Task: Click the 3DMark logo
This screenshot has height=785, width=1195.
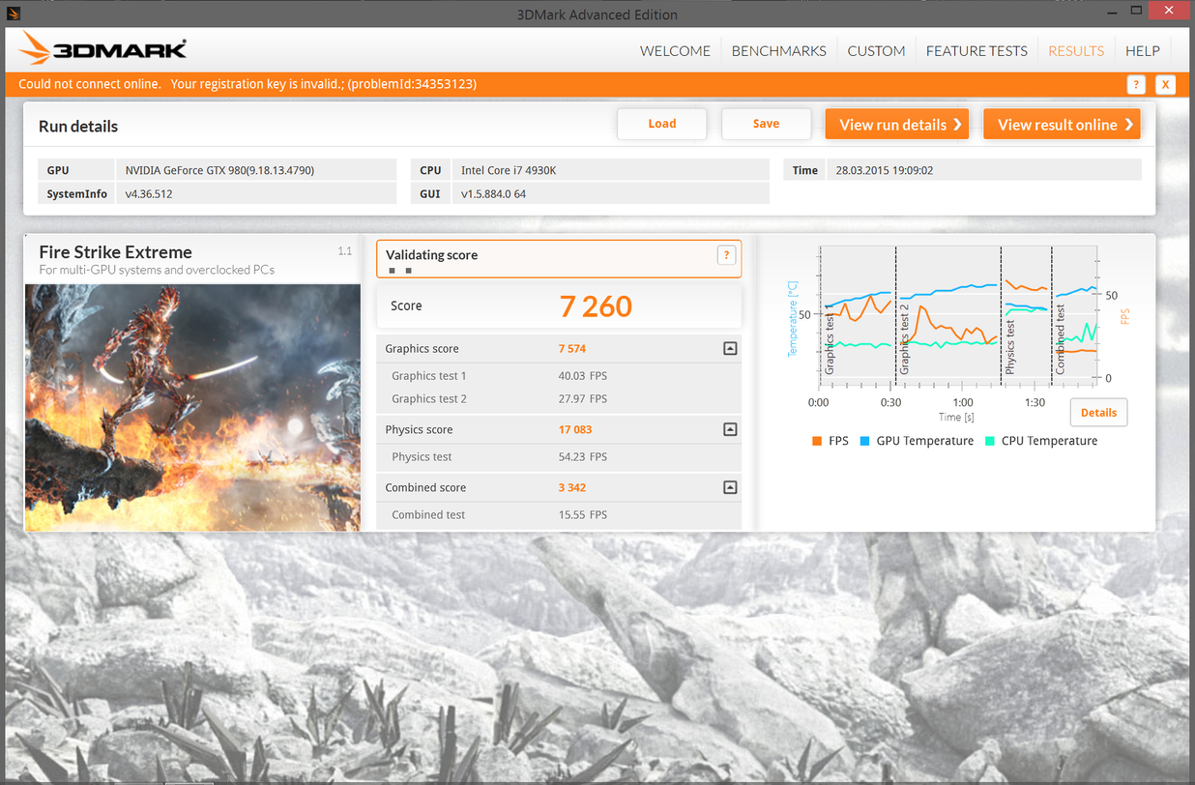Action: 103,48
